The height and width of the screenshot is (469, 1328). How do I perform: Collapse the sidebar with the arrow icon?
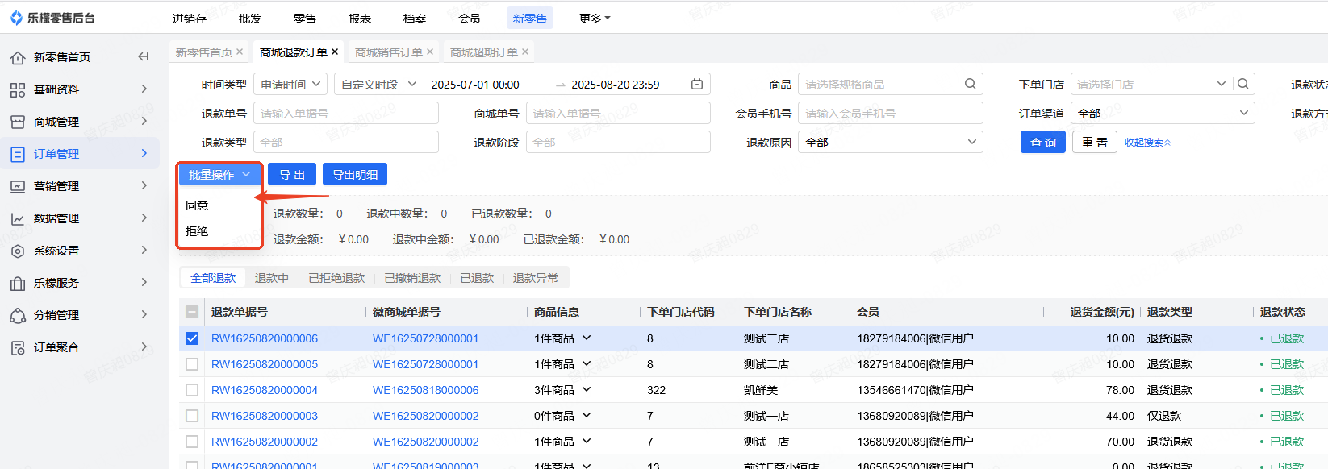tap(144, 56)
